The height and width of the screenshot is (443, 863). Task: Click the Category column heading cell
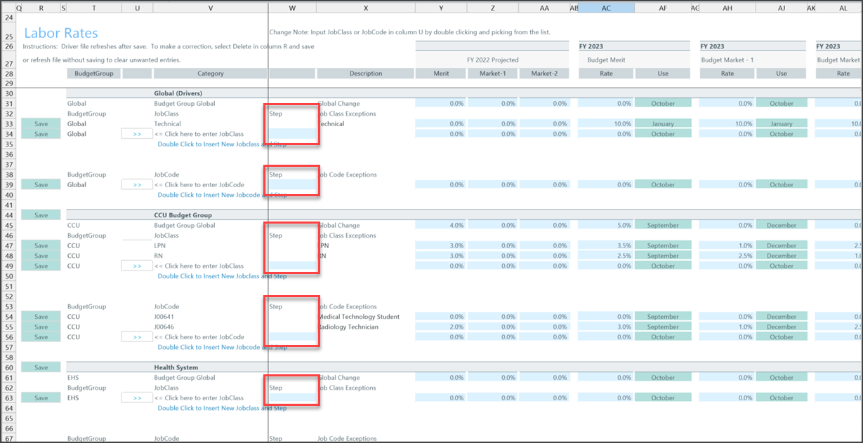[x=210, y=73]
